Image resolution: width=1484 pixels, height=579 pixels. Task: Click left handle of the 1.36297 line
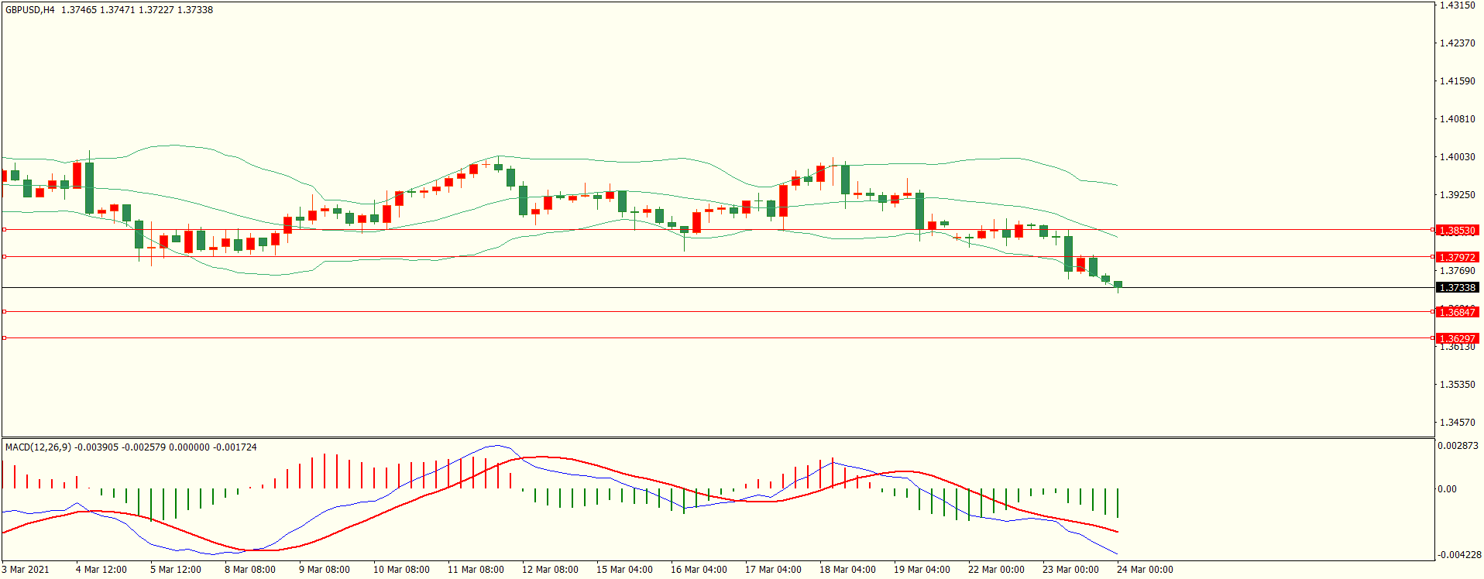point(4,338)
